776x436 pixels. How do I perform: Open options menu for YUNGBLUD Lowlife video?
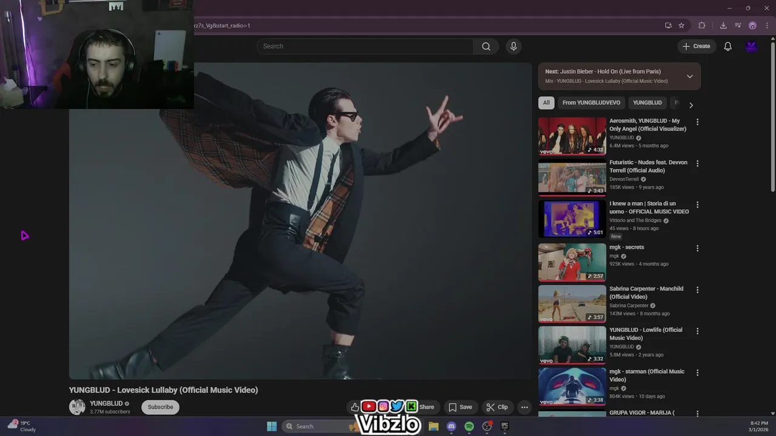(697, 331)
